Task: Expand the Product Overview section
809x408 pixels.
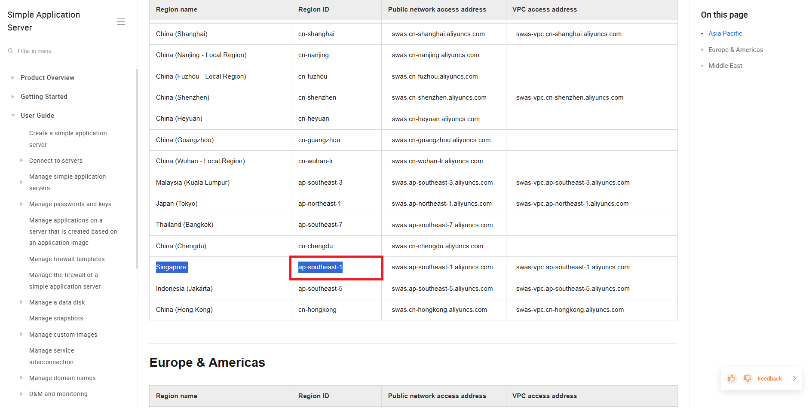Action: coord(13,78)
